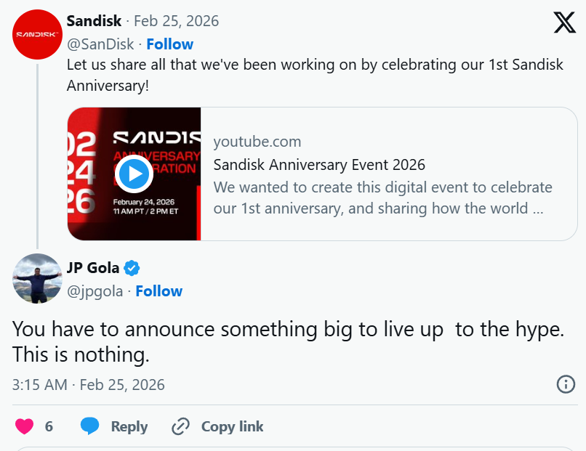Open the JP Gola display name
This screenshot has height=451, width=586.
click(x=93, y=268)
